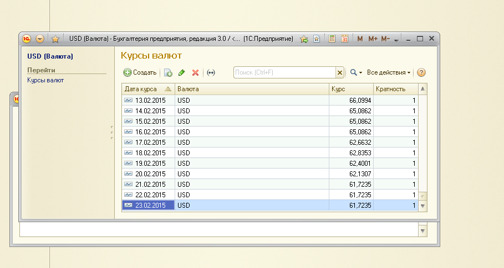This screenshot has height=268, width=504.
Task: Click the table scrollbar up arrow
Action: pyautogui.click(x=422, y=89)
